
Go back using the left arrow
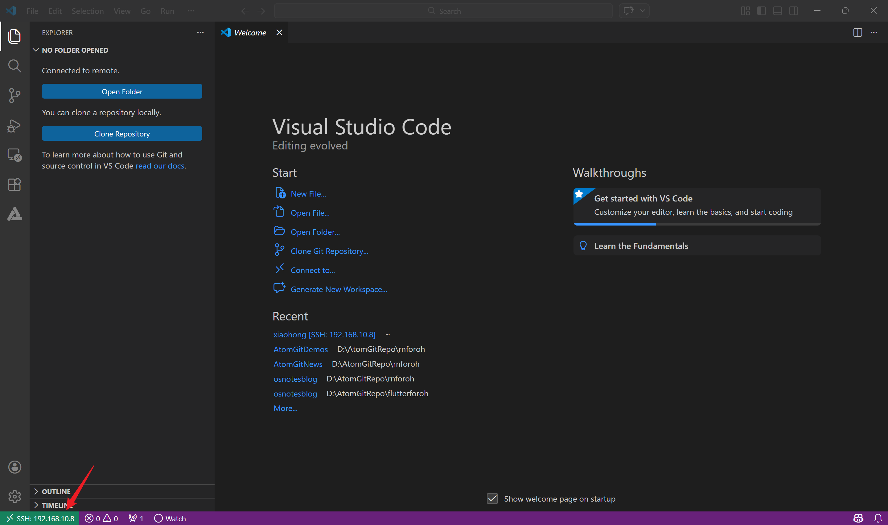(x=245, y=11)
